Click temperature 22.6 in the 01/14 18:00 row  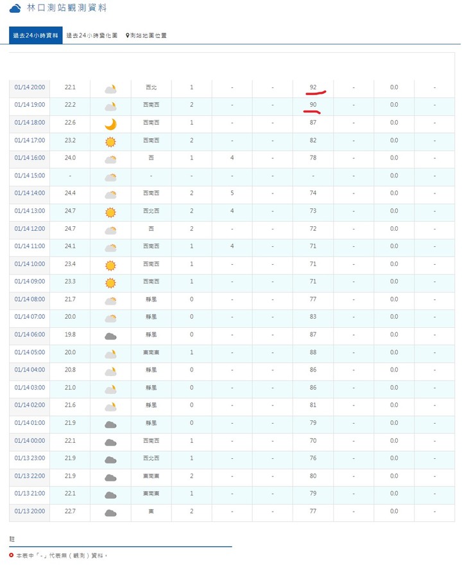pyautogui.click(x=70, y=123)
